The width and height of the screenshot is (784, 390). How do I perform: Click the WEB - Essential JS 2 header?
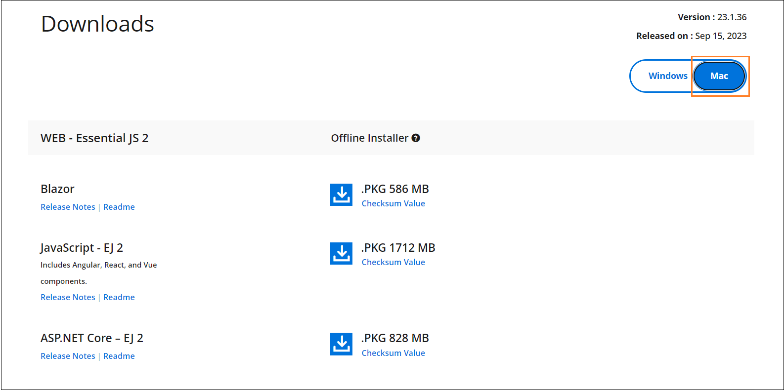(94, 138)
